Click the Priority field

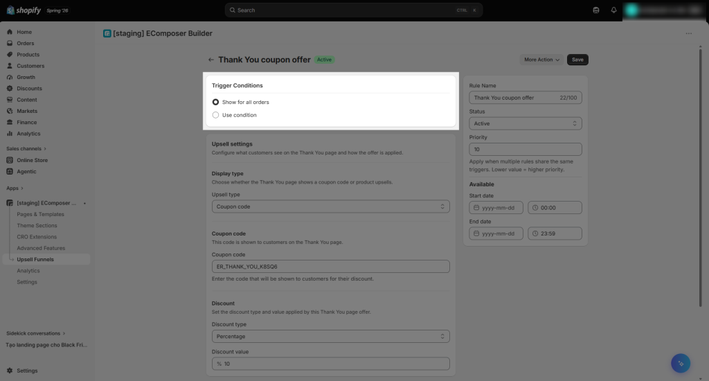click(x=526, y=150)
